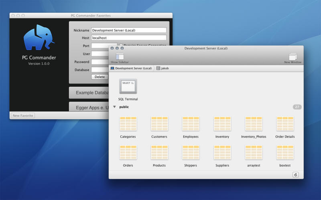Open the Inventory table icon

tap(222, 124)
